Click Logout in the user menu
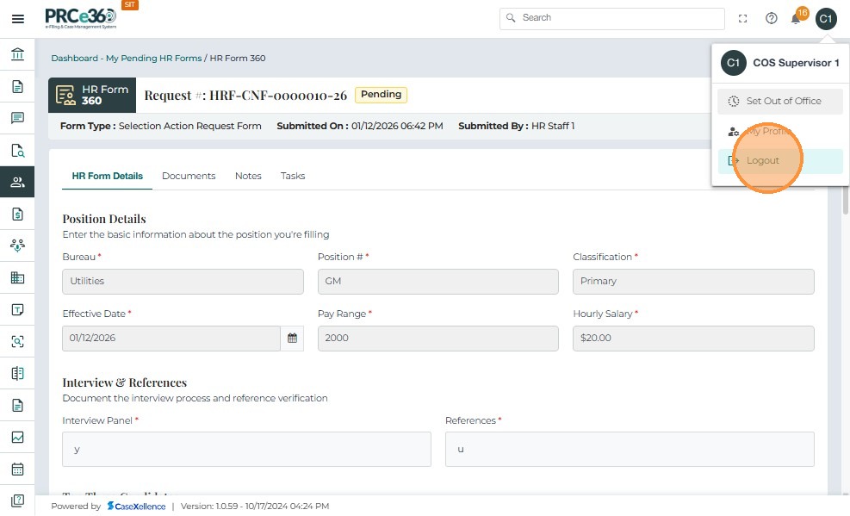 (763, 160)
